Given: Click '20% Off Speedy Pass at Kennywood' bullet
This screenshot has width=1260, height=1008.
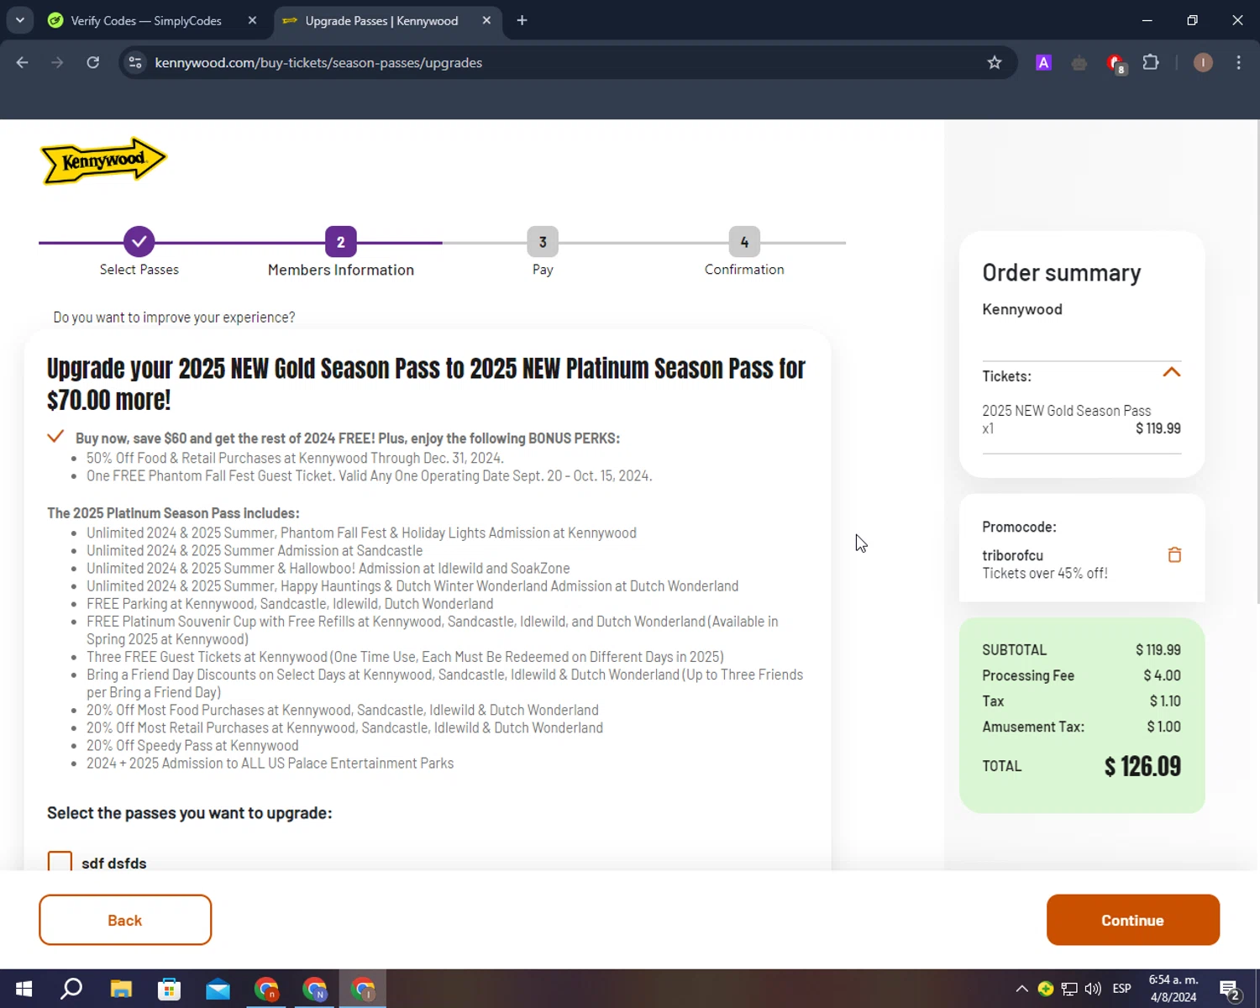Looking at the screenshot, I should 192,745.
